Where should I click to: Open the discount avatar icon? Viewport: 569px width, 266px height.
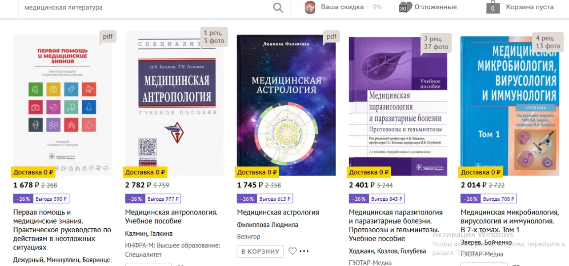pos(310,8)
